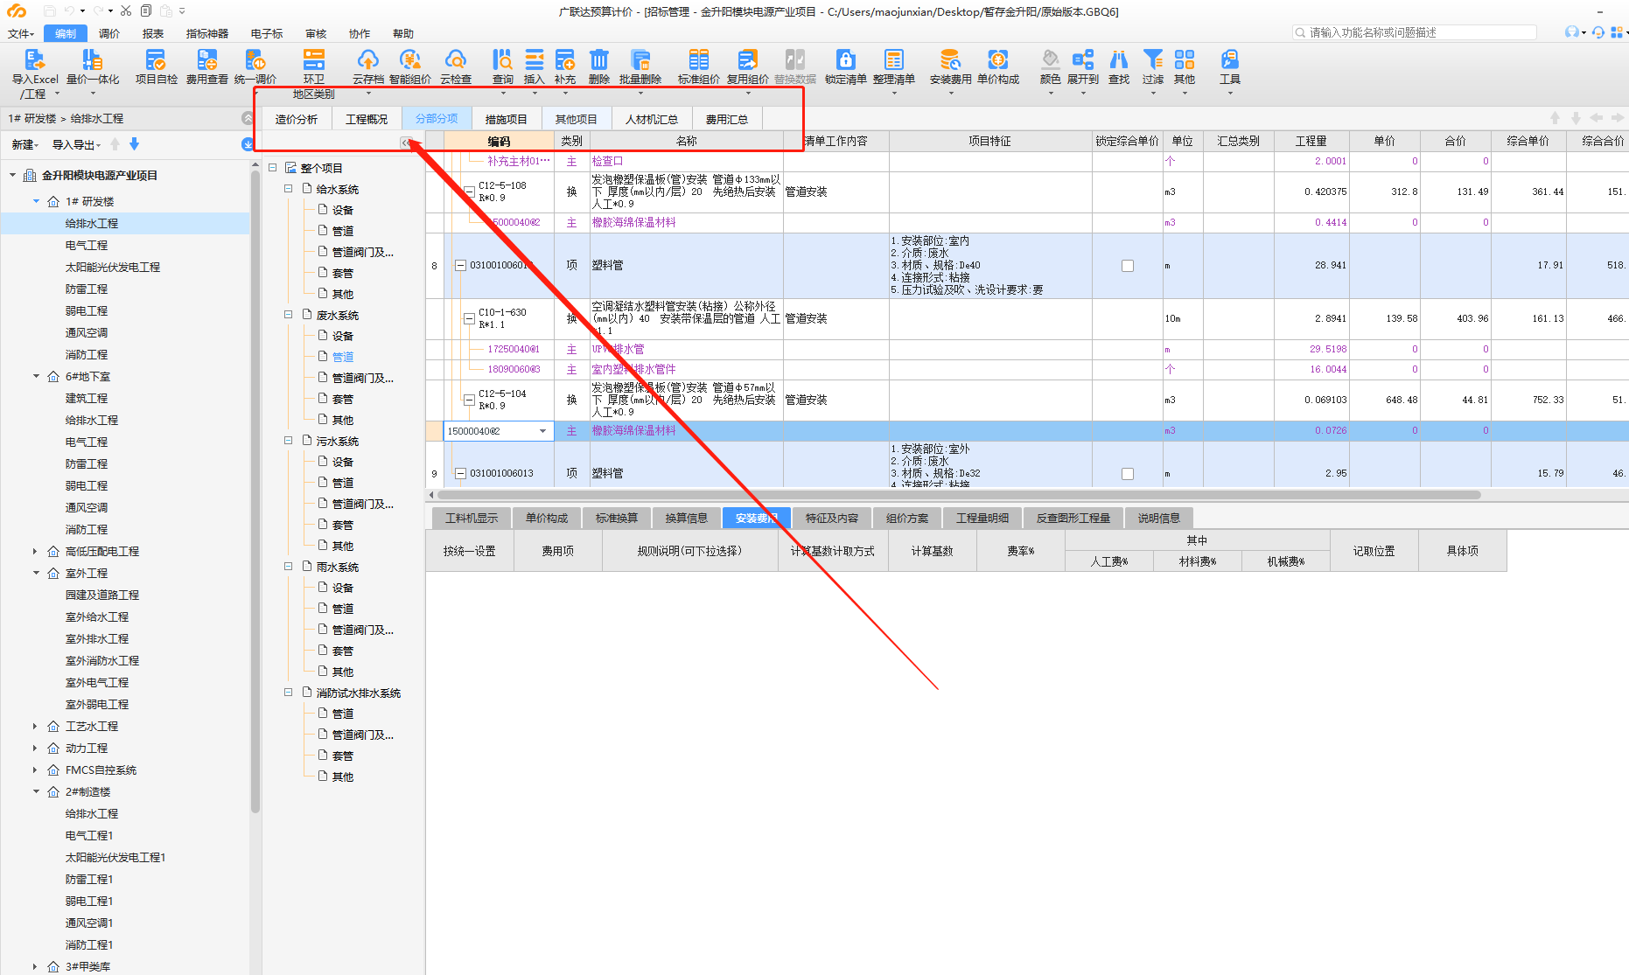The height and width of the screenshot is (975, 1629).
Task: Collapse the section tree panel arrow
Action: pyautogui.click(x=406, y=142)
